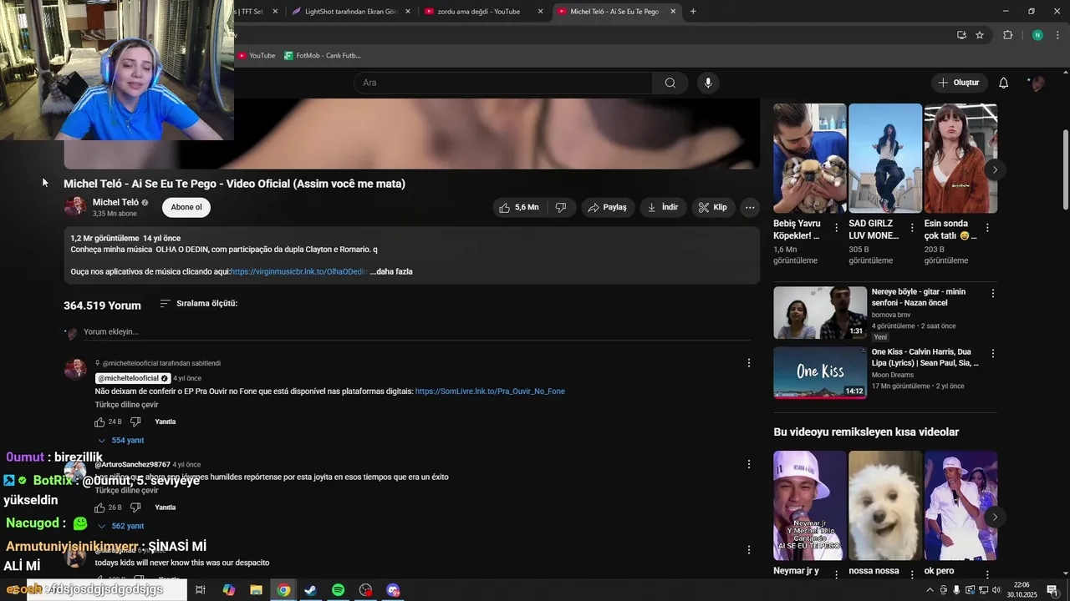
Task: Focus the 'Ara' search field
Action: pyautogui.click(x=503, y=83)
